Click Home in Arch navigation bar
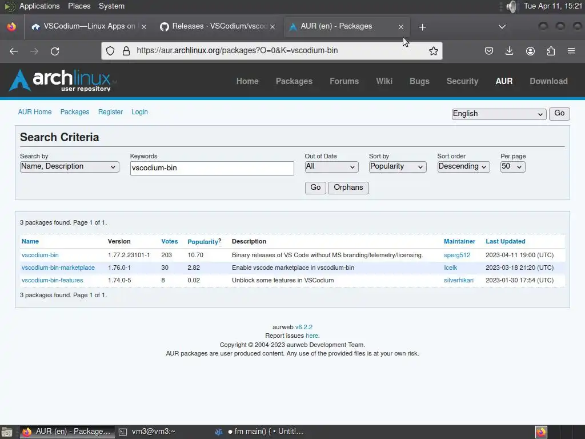This screenshot has height=439, width=585. click(x=247, y=81)
